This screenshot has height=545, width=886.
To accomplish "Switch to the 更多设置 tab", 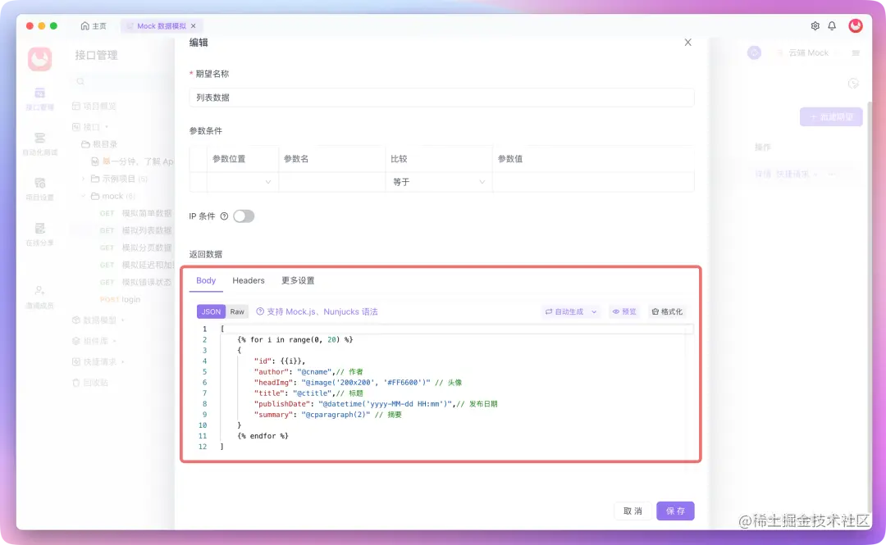I will (x=298, y=280).
